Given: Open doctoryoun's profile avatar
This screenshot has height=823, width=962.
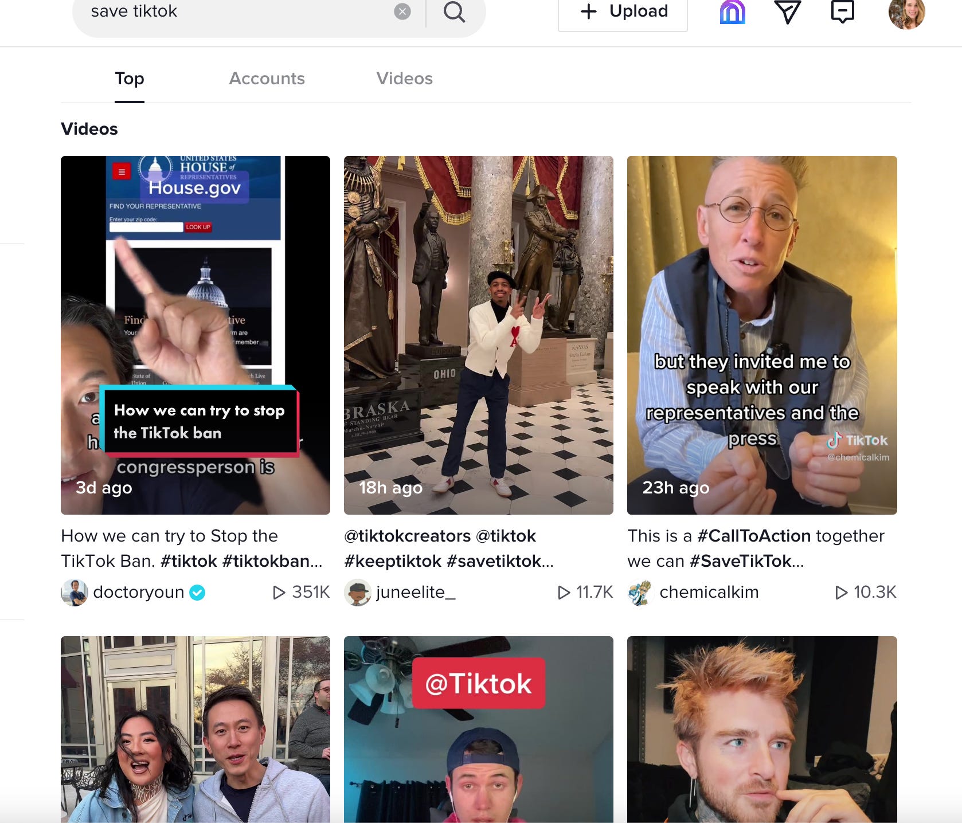Looking at the screenshot, I should pyautogui.click(x=75, y=593).
